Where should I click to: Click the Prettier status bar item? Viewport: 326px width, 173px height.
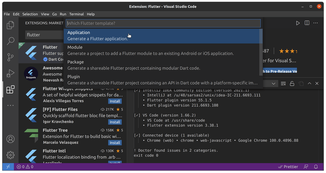pos(288,167)
